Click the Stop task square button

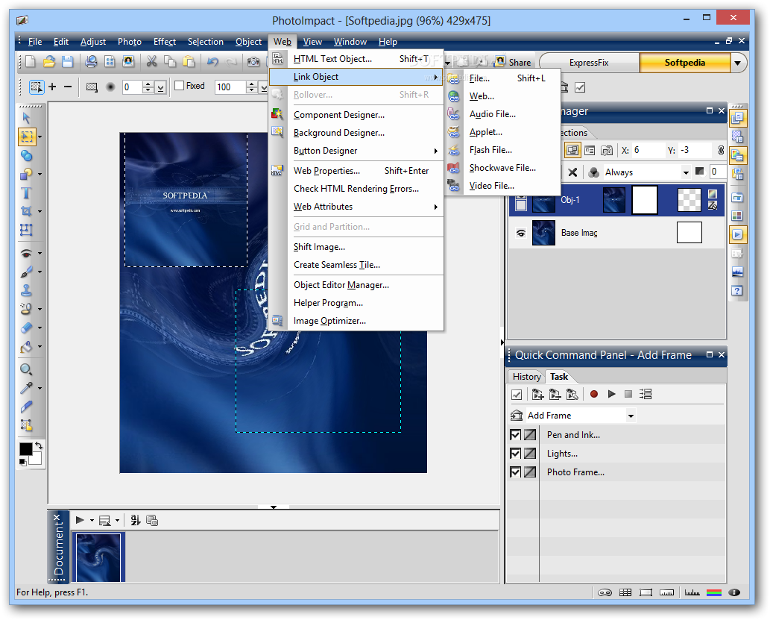(x=628, y=394)
